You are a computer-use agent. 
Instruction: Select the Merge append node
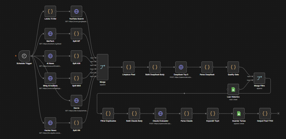(103, 67)
